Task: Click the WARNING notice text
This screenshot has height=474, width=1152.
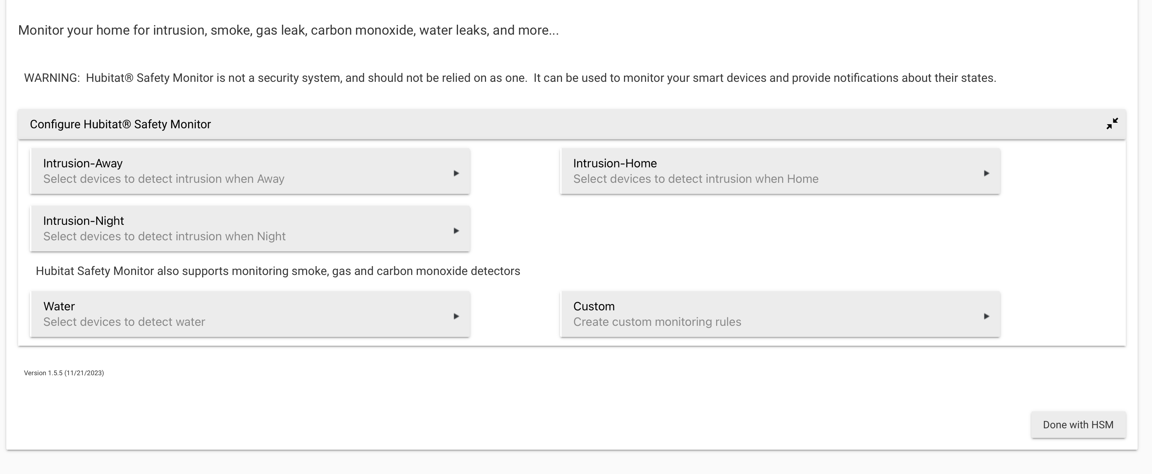Action: 510,78
